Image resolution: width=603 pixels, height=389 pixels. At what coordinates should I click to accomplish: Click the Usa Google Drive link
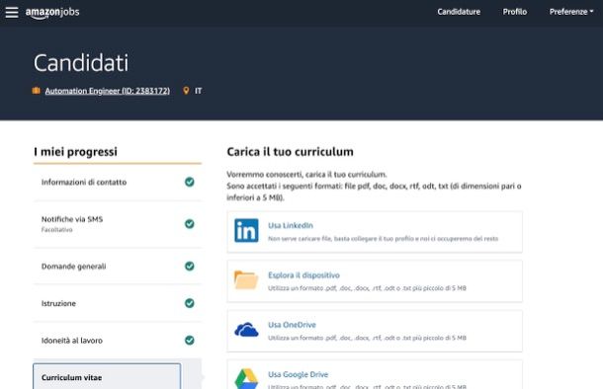coord(298,374)
